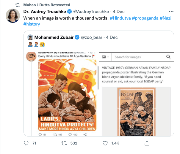Click the verified badge beside Mohammed Zubair

pyautogui.click(x=76, y=37)
